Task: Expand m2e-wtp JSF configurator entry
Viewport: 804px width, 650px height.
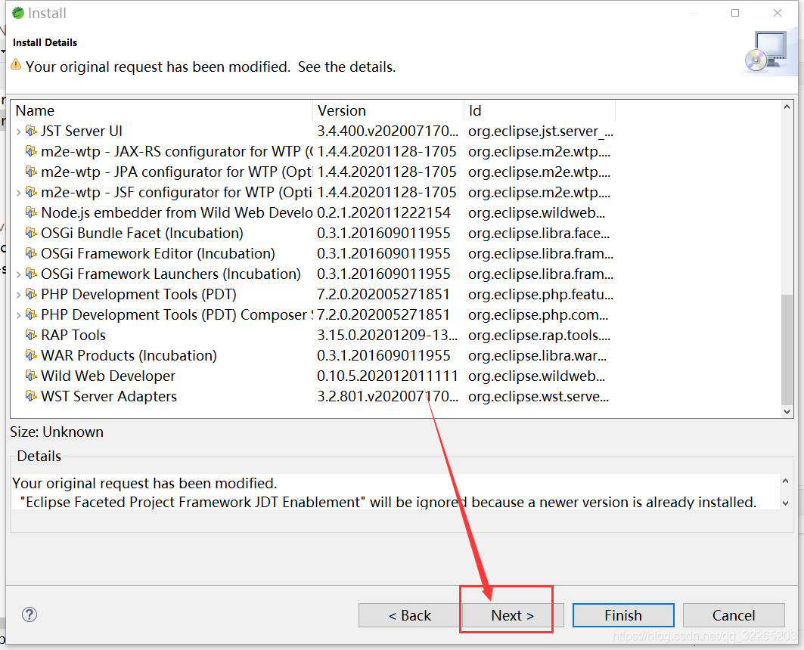Action: coord(18,193)
